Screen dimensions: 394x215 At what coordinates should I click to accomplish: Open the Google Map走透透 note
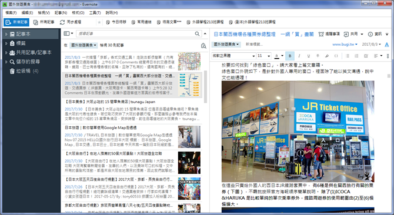coord(132,137)
